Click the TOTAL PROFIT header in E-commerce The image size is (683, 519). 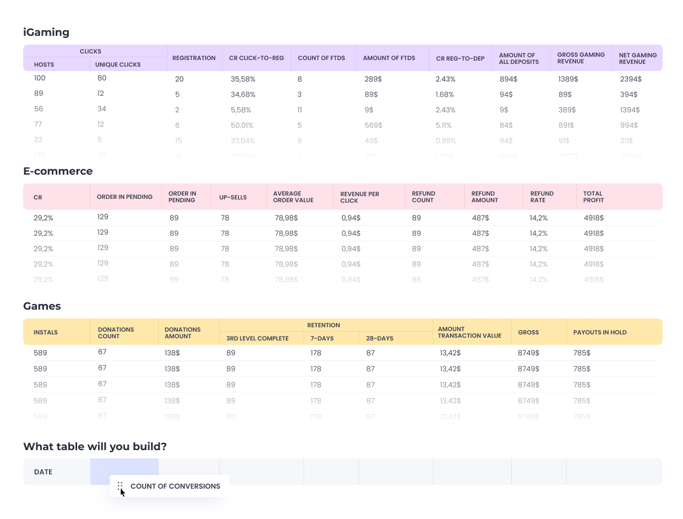click(x=593, y=197)
